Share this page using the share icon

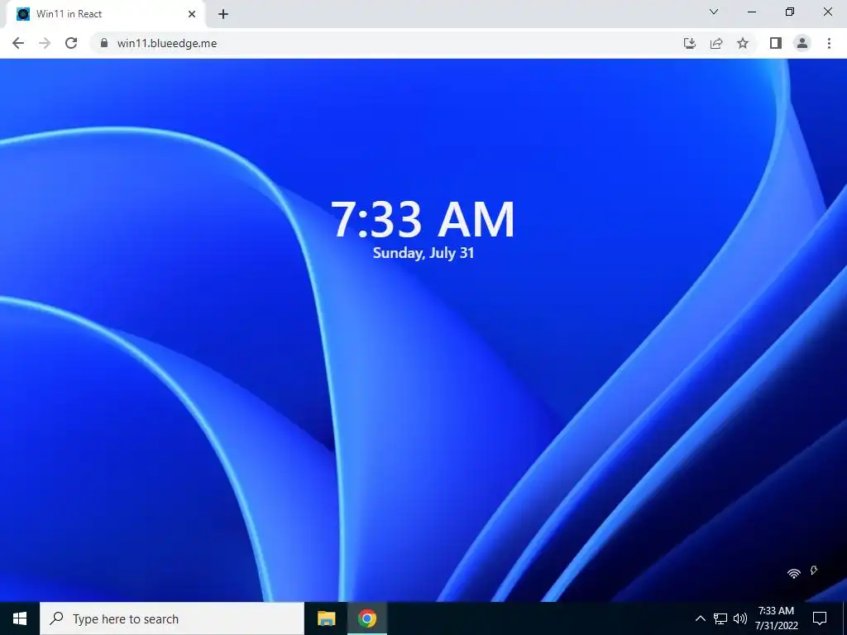[x=716, y=43]
